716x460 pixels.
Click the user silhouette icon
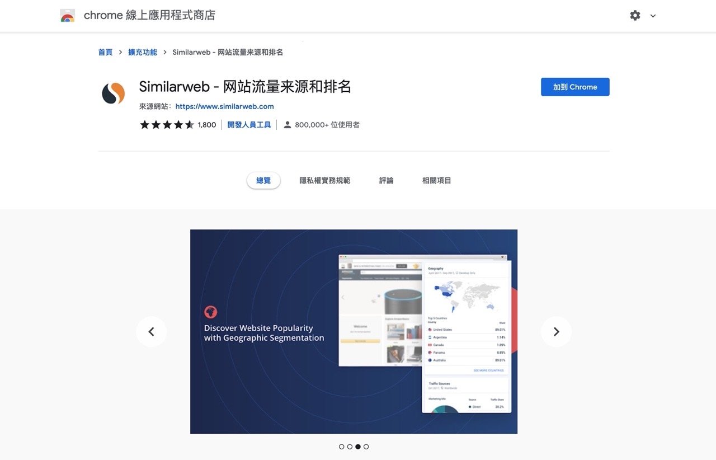288,125
